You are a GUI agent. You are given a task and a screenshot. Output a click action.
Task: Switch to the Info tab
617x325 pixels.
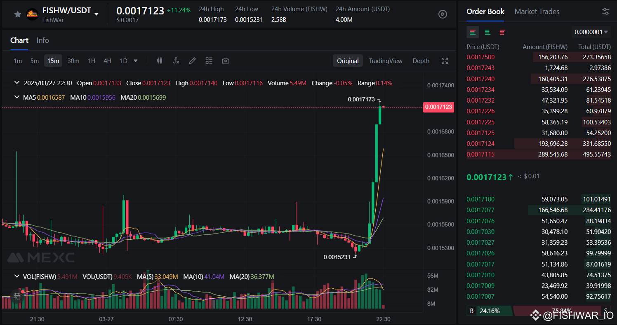42,40
